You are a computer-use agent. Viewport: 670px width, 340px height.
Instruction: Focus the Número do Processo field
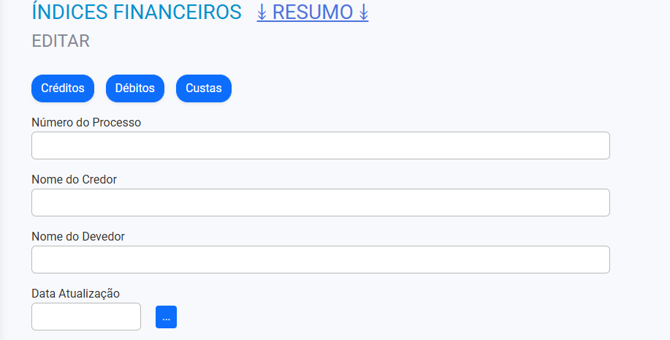320,146
